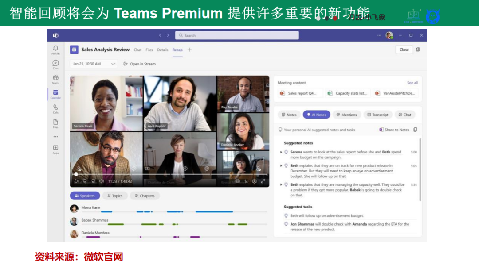Select the AI Notes pill
Viewport: 479px width, 272px height.
click(317, 115)
